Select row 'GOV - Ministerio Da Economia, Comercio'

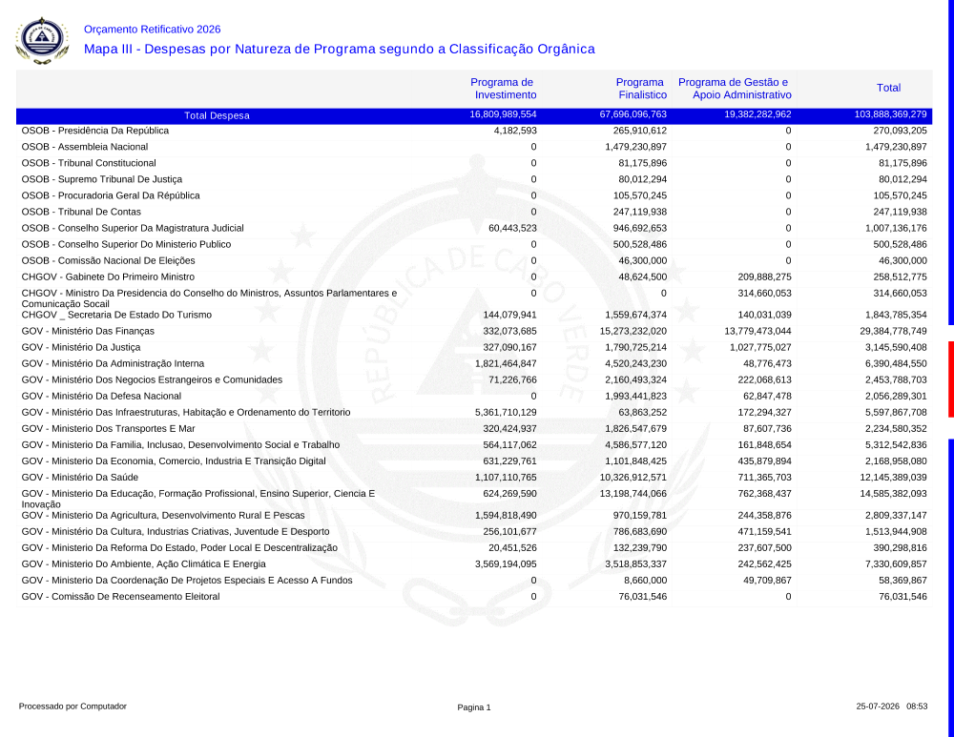click(474, 461)
